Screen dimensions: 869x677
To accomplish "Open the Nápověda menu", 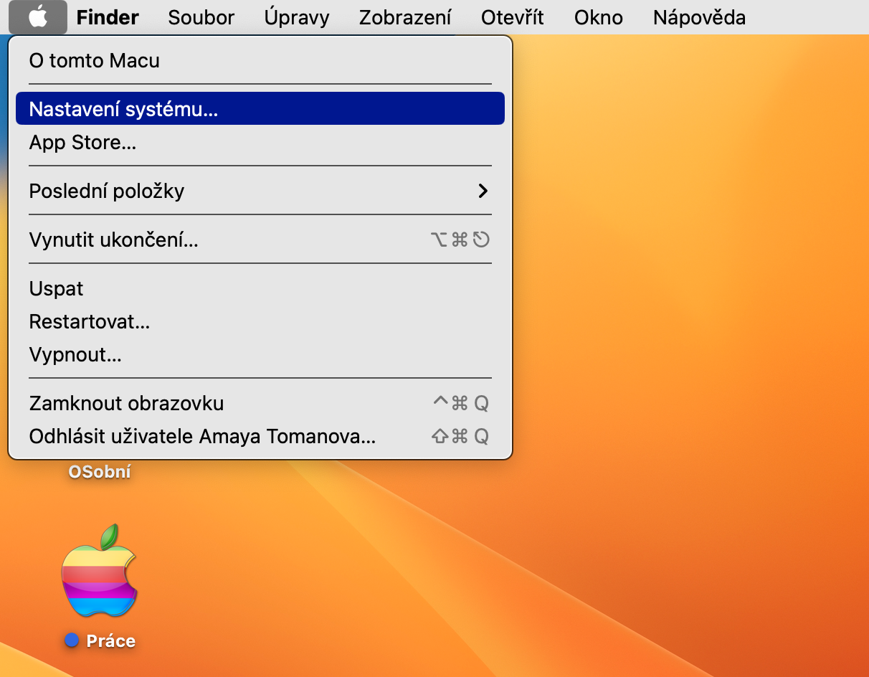I will pyautogui.click(x=699, y=17).
